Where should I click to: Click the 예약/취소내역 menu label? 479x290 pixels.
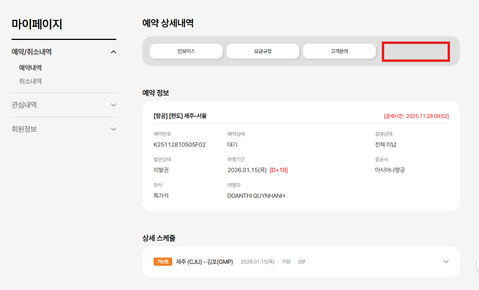coord(32,52)
